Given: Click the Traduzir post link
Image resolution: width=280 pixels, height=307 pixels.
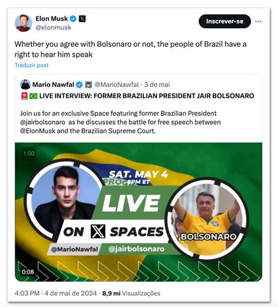Looking at the screenshot, I should tap(31, 65).
